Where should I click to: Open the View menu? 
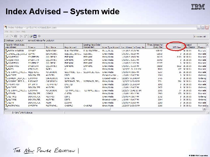pos(17,31)
